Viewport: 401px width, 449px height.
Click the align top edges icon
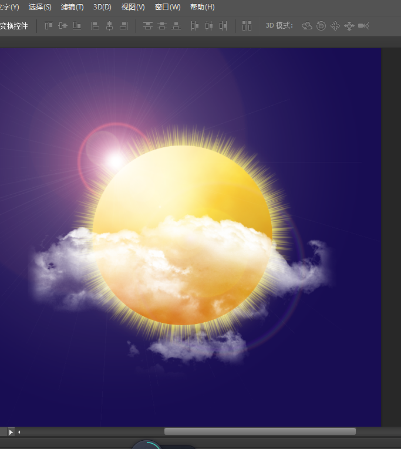click(x=49, y=26)
